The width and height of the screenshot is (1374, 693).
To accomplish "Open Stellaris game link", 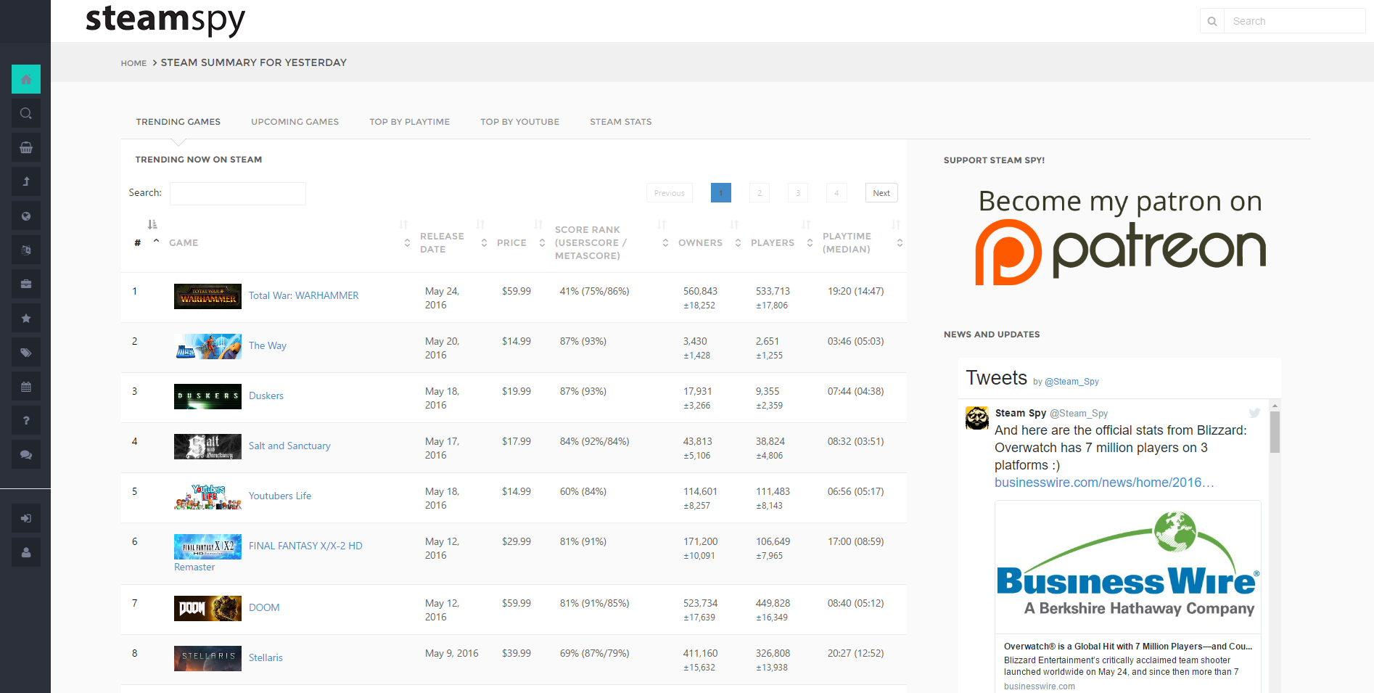I will (x=266, y=657).
